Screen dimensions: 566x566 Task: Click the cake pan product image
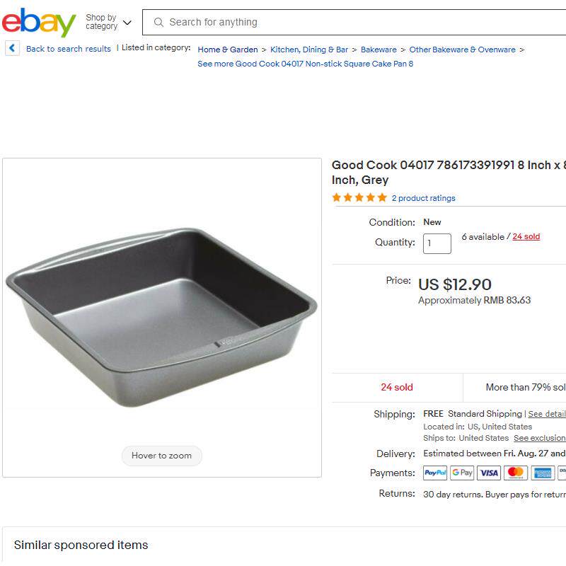click(x=161, y=317)
